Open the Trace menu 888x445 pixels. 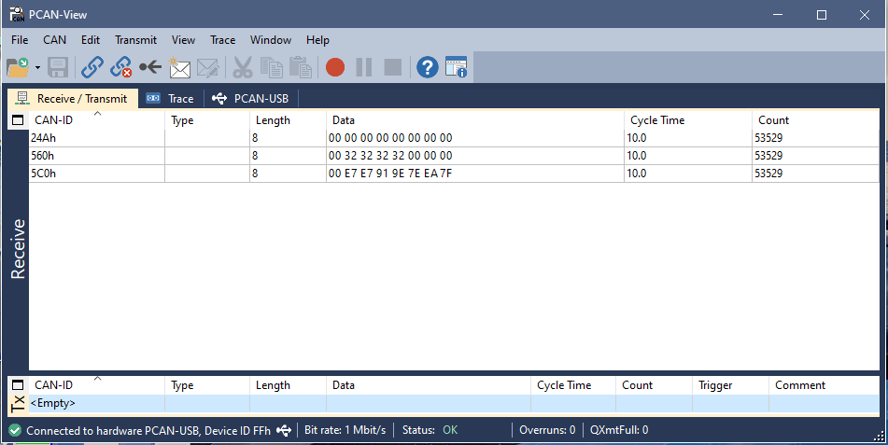[222, 39]
